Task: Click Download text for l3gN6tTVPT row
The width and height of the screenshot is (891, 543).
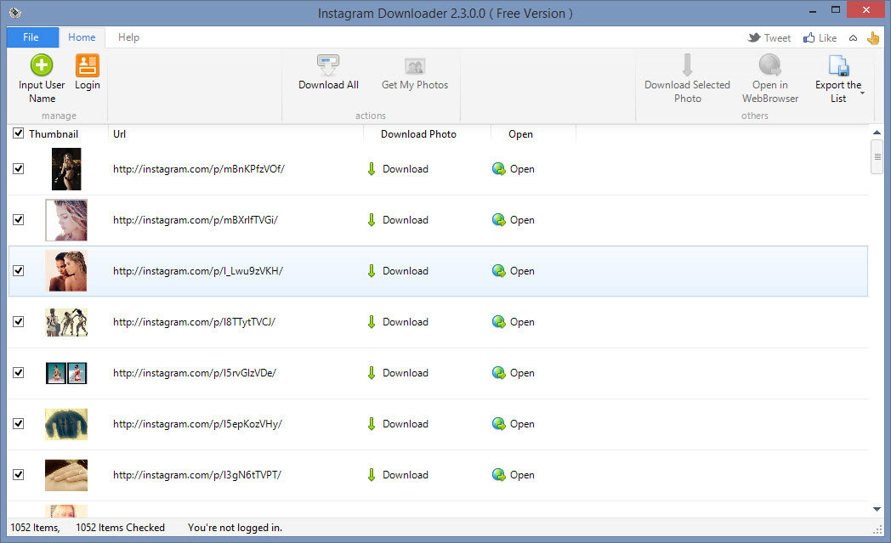Action: (406, 475)
